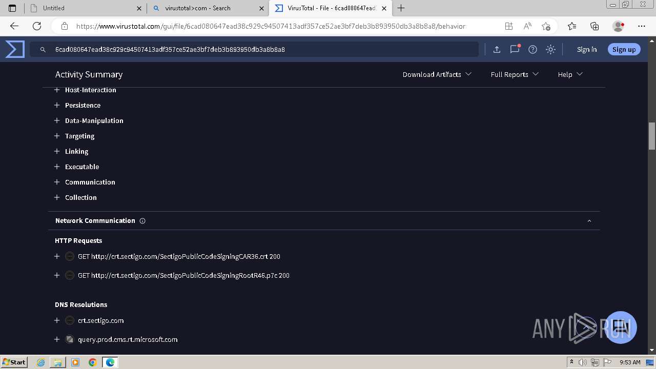Click the Activity Summary heading
The image size is (656, 369).
tap(89, 74)
